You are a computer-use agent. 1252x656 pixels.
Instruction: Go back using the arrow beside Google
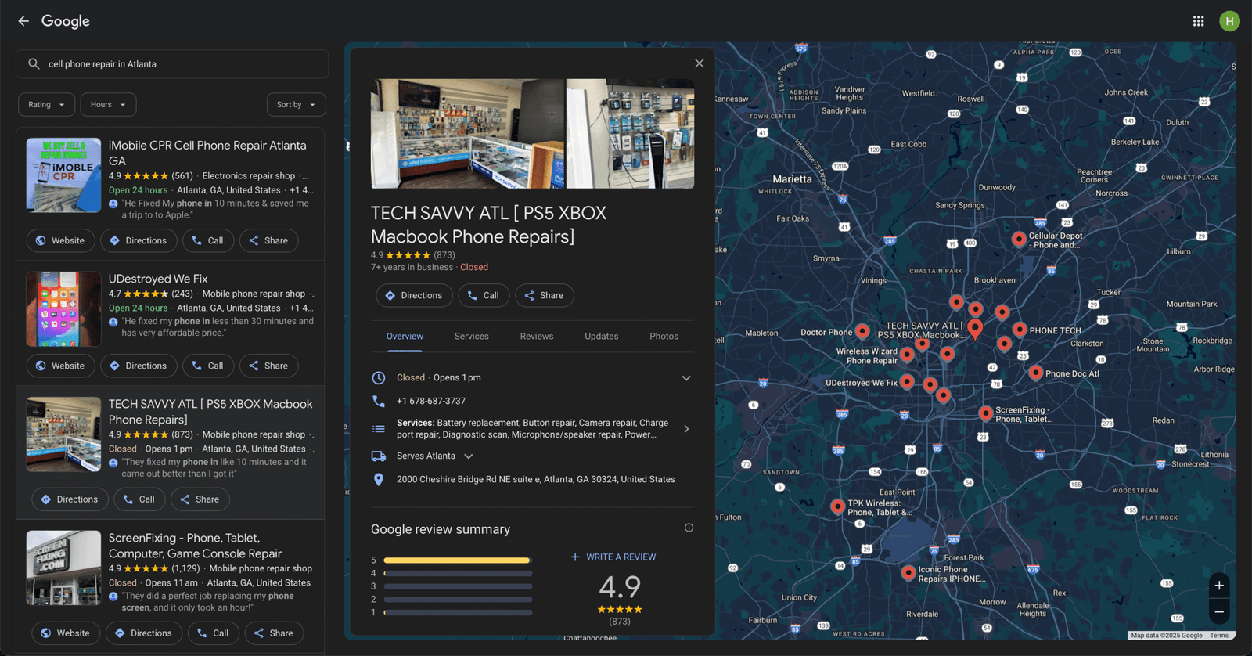[x=23, y=21]
